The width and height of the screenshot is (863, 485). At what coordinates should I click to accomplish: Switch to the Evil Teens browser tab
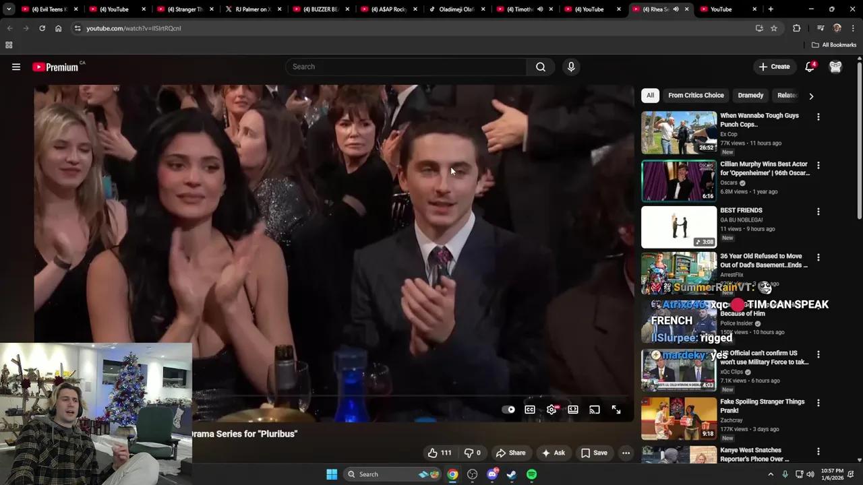coord(49,9)
